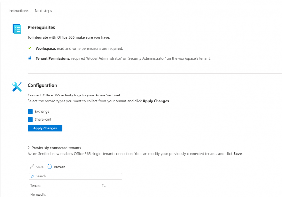The height and width of the screenshot is (197, 282).
Task: Click 'Connect Office 365 activity logs' text
Action: (74, 95)
